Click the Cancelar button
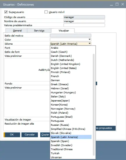126x160 pixels. pyautogui.click(x=30, y=135)
